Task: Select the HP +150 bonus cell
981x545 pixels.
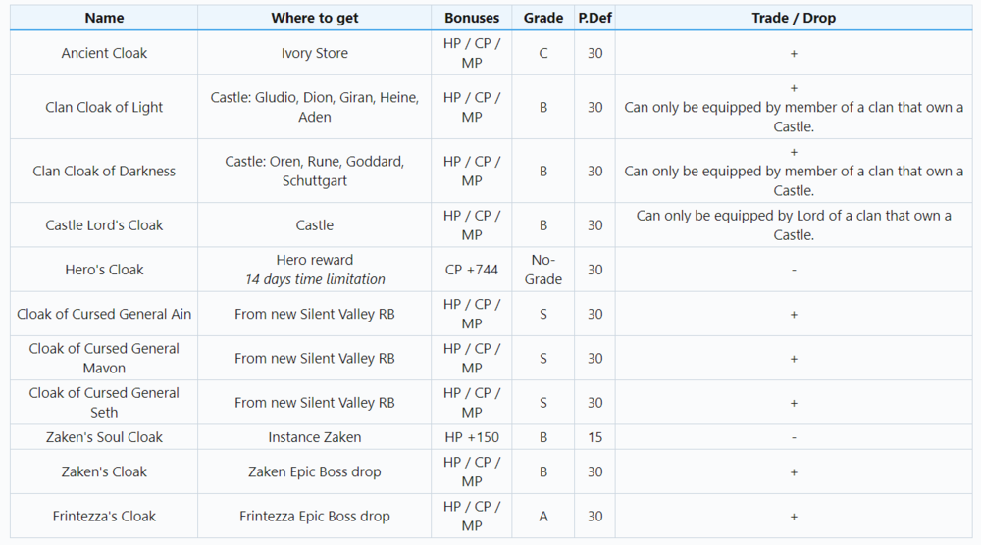Action: 472,437
